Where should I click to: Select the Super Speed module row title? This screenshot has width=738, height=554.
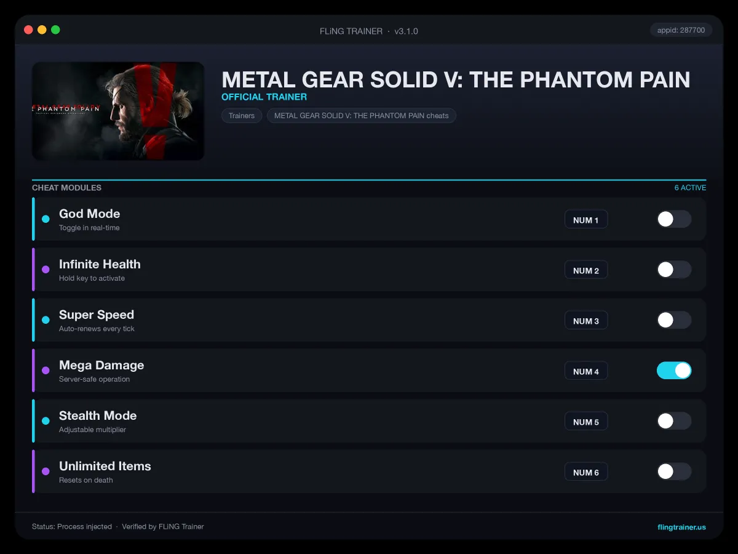tap(97, 315)
